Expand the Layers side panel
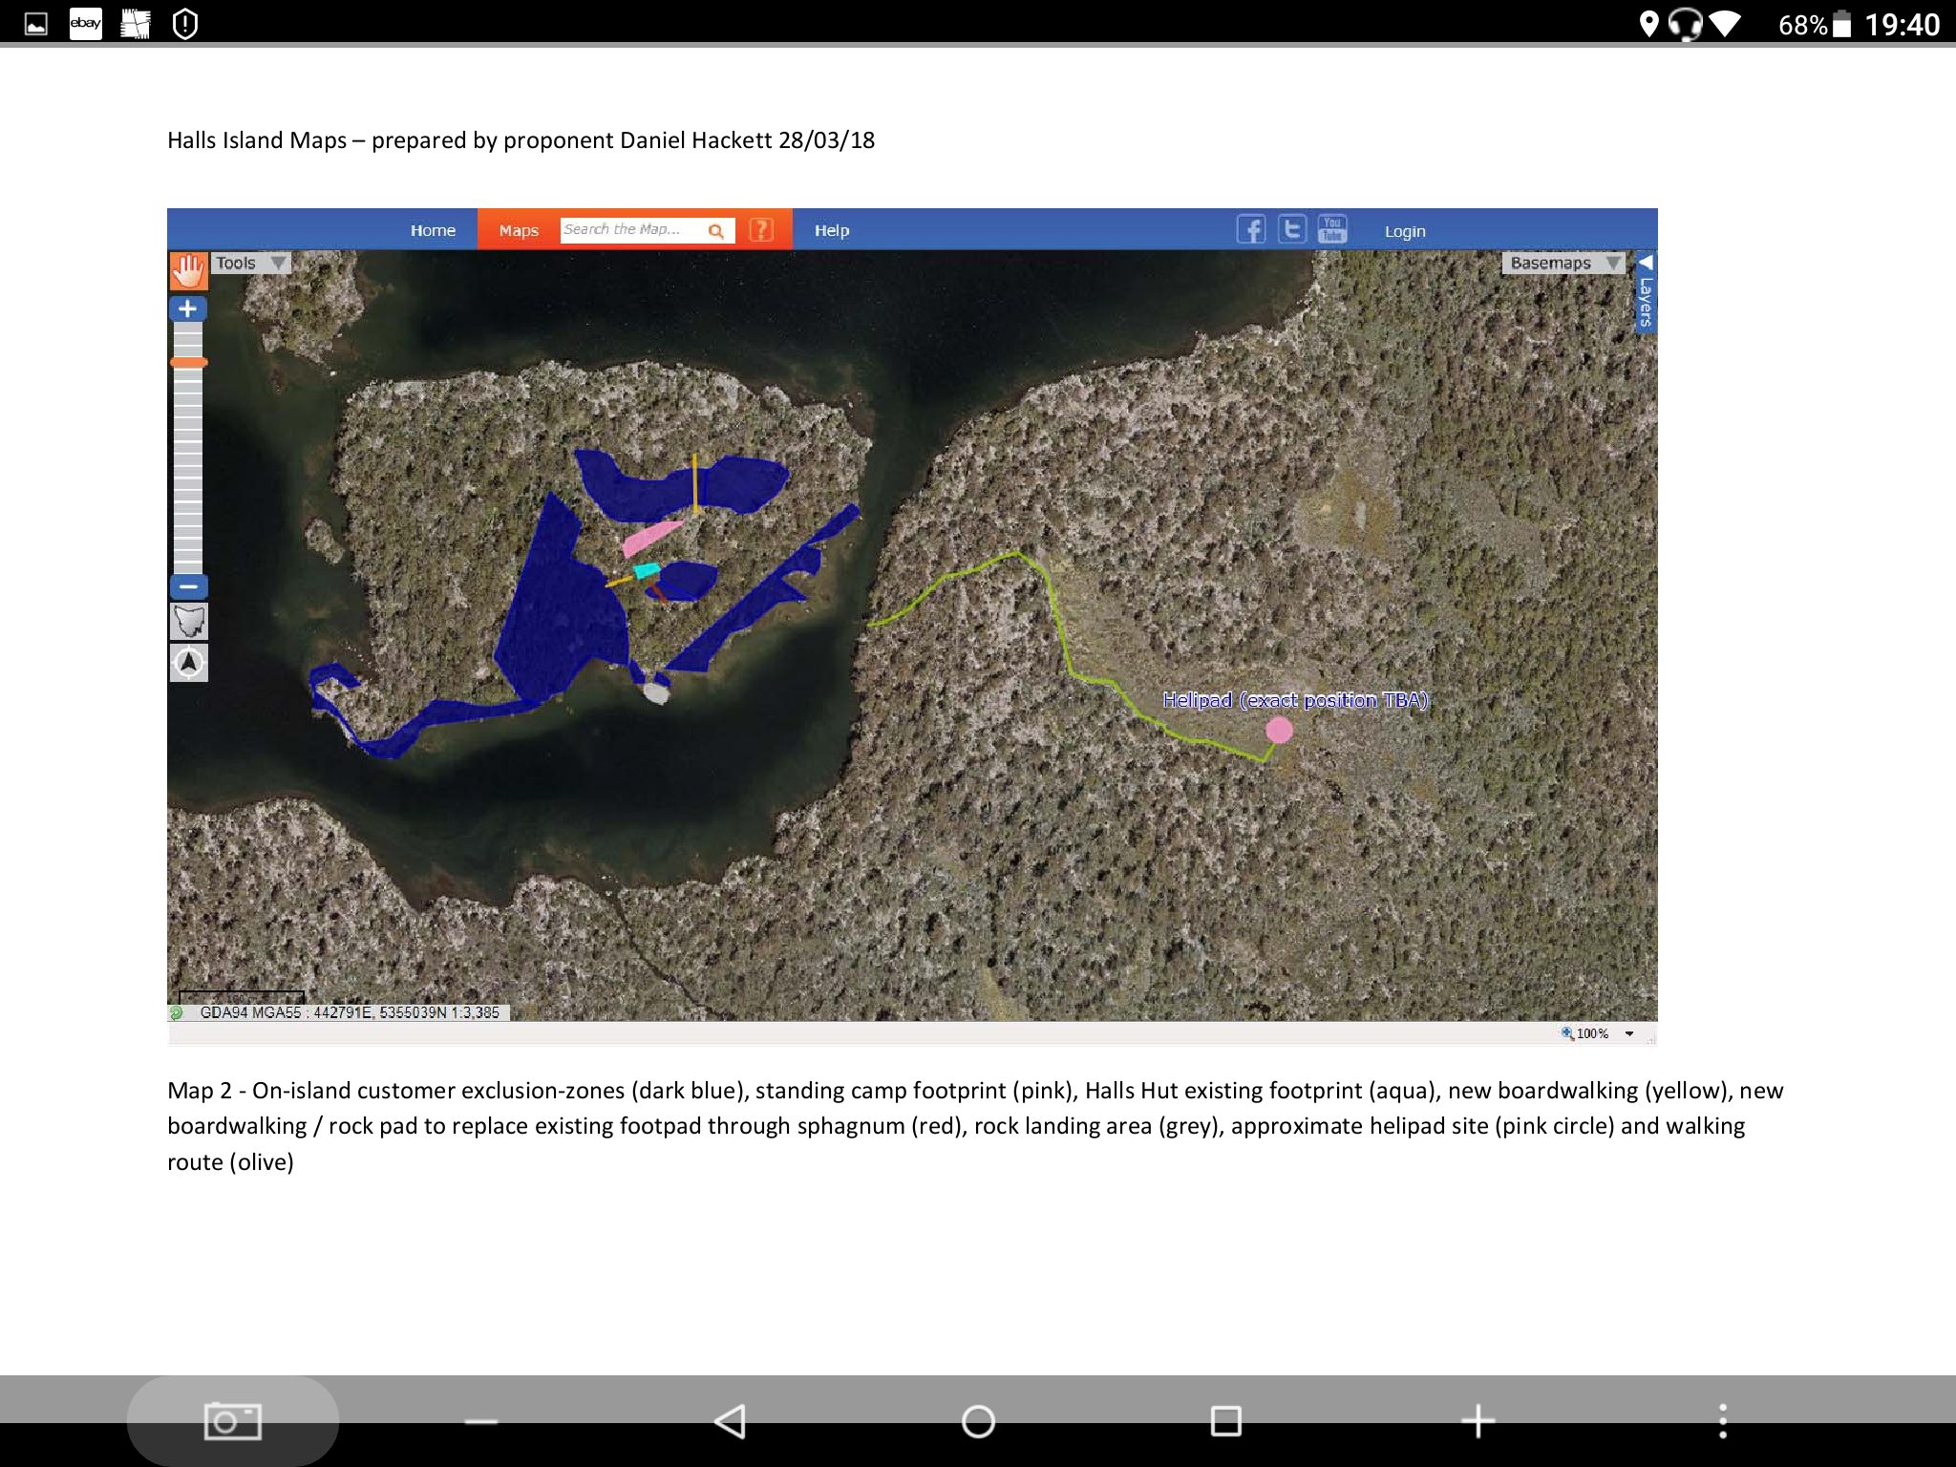 tap(1646, 292)
